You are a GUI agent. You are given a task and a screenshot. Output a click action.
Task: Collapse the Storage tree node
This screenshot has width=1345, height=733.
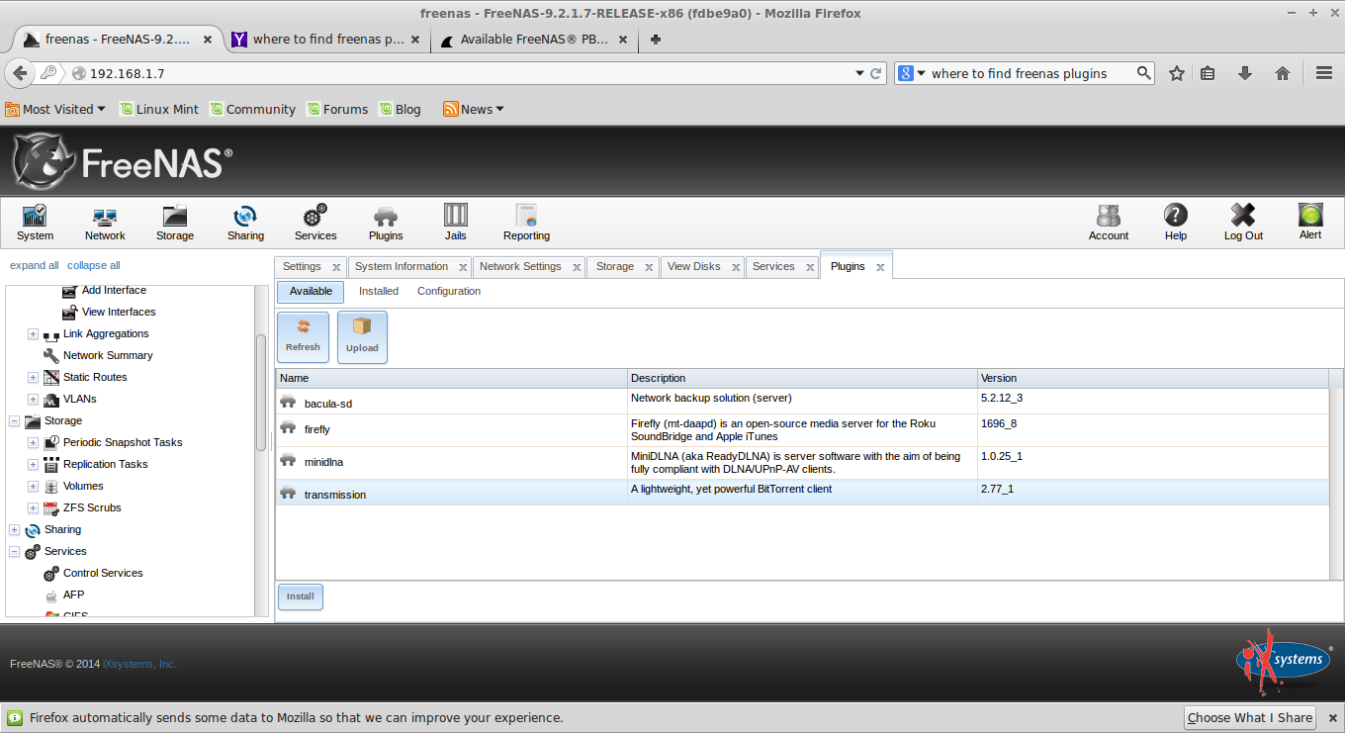(x=14, y=421)
